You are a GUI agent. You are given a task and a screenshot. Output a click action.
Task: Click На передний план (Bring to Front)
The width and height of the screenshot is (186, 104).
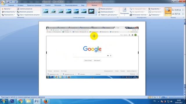click(138, 9)
